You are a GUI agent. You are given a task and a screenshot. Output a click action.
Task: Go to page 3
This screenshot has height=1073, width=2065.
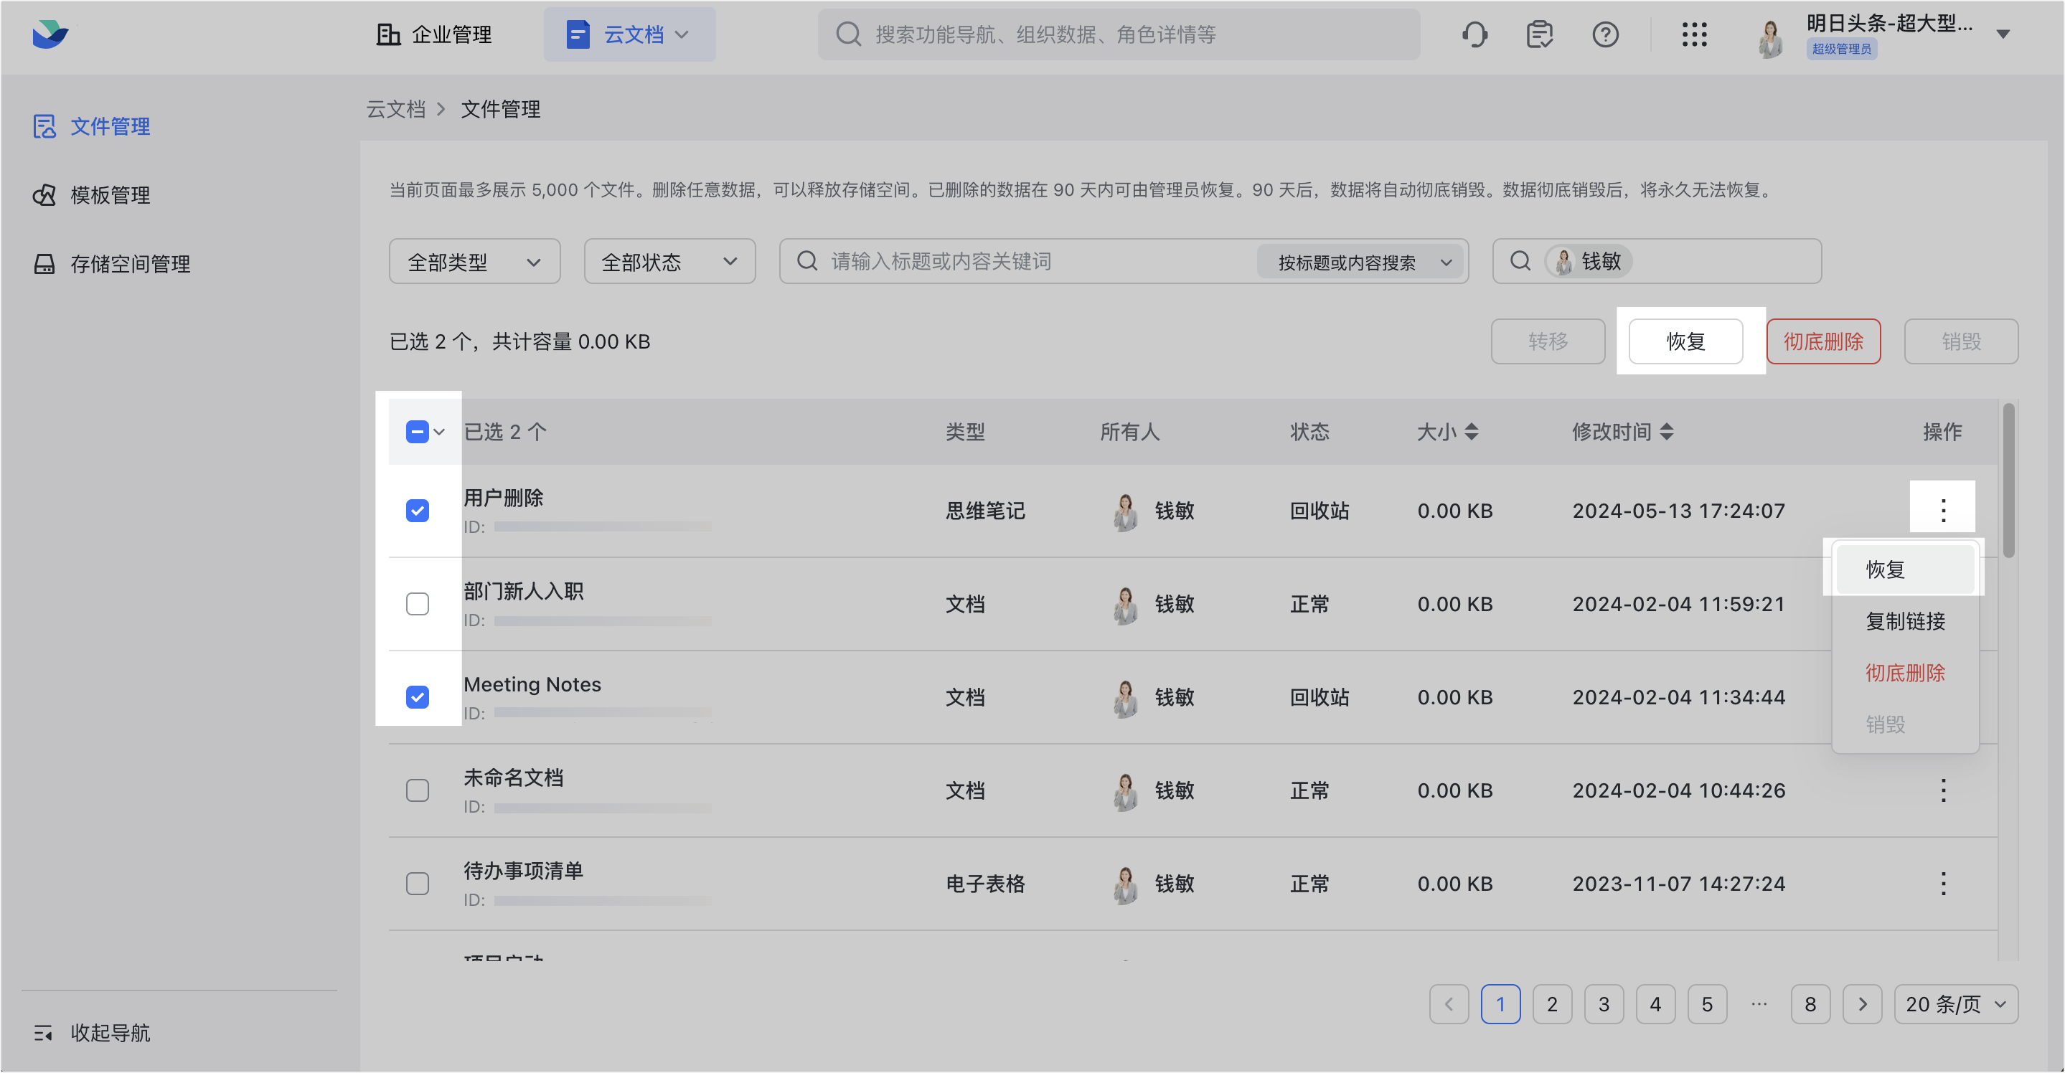coord(1604,1004)
